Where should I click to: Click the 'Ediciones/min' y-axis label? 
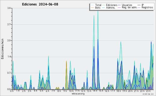pos(2,49)
